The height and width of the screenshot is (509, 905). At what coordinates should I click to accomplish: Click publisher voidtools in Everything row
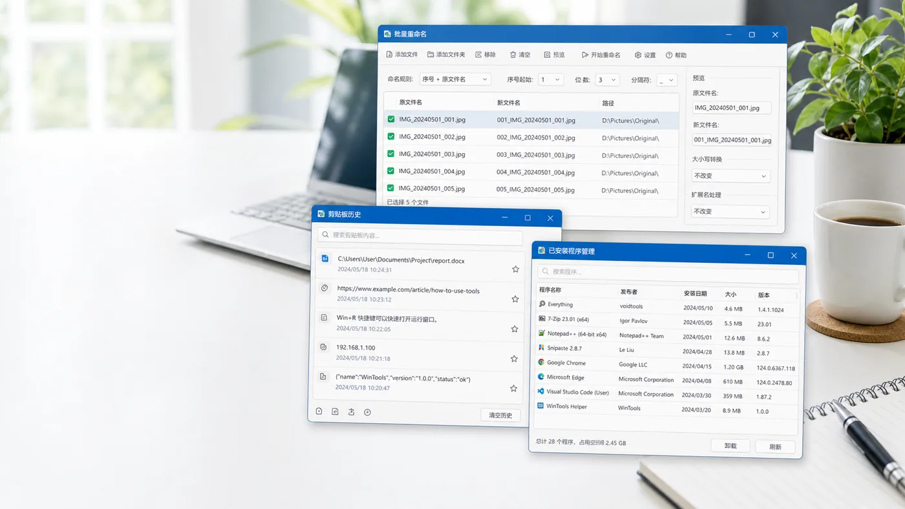point(632,306)
